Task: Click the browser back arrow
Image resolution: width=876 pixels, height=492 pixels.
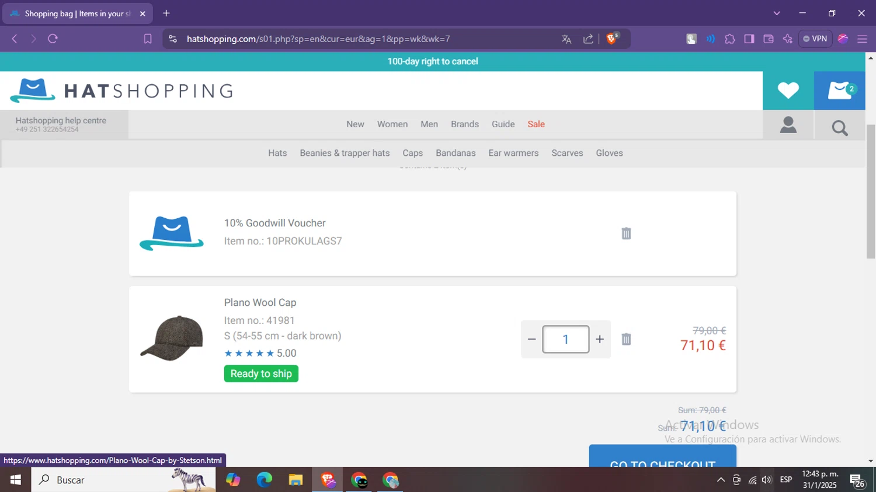Action: click(x=15, y=39)
